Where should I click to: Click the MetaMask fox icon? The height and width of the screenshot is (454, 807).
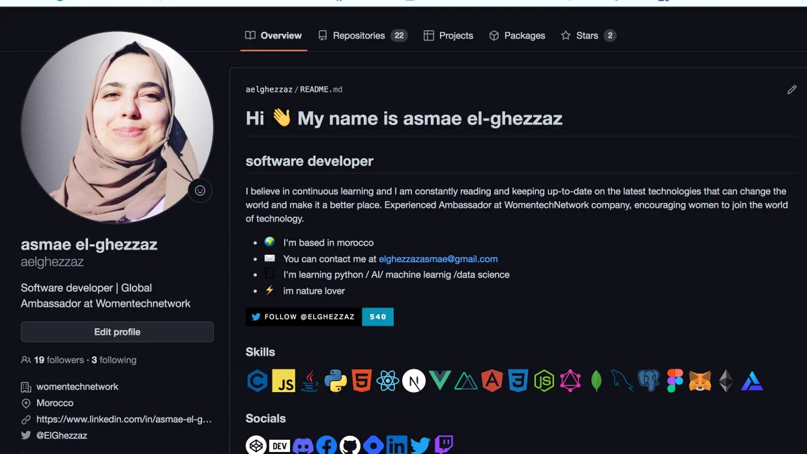pos(700,381)
